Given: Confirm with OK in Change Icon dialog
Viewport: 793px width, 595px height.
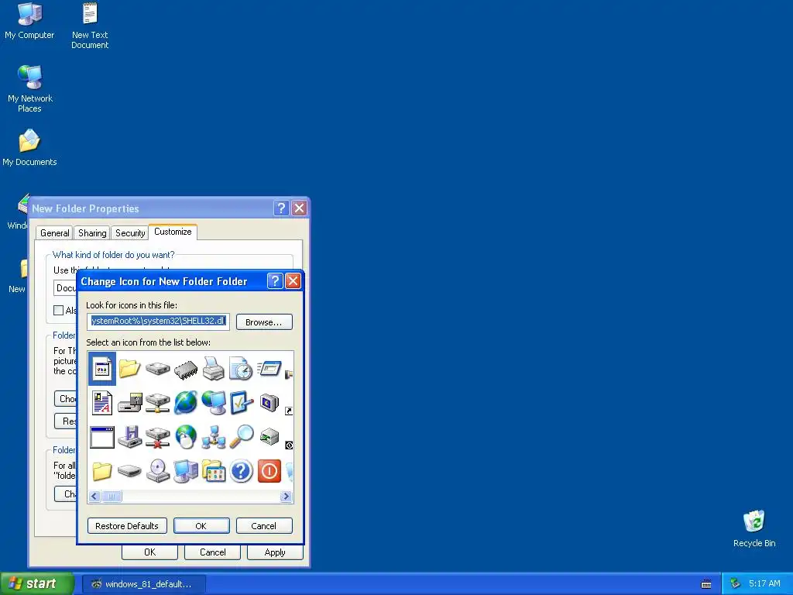Looking at the screenshot, I should coord(201,526).
